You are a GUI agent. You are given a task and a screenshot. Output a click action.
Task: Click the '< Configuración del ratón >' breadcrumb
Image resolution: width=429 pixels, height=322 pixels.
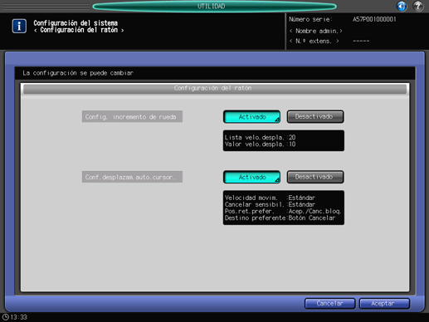(x=79, y=30)
